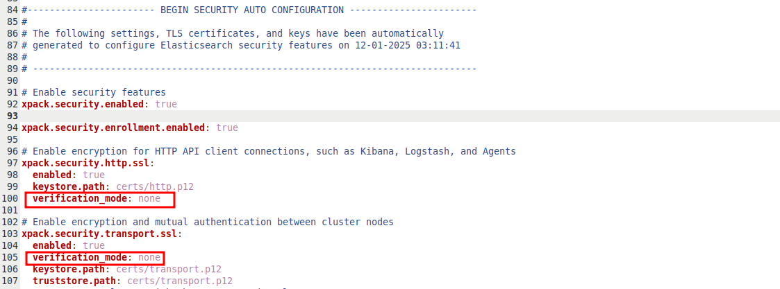Click line number 93 in gutter
Screen dimensions: 780x289
point(10,116)
